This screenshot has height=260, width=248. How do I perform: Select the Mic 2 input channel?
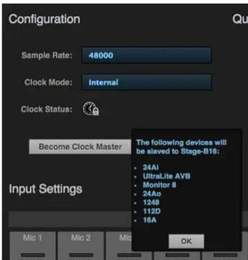[x=81, y=246]
